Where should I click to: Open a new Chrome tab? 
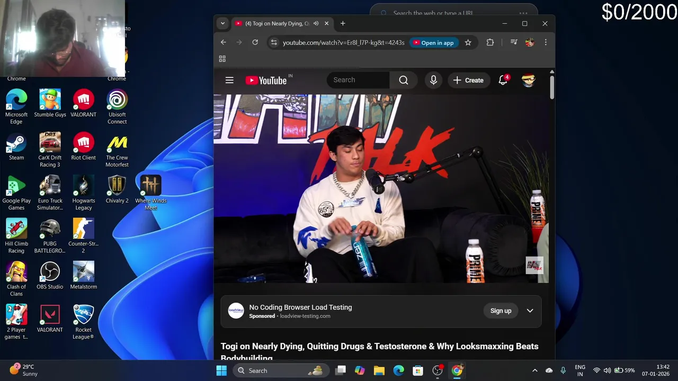point(343,23)
